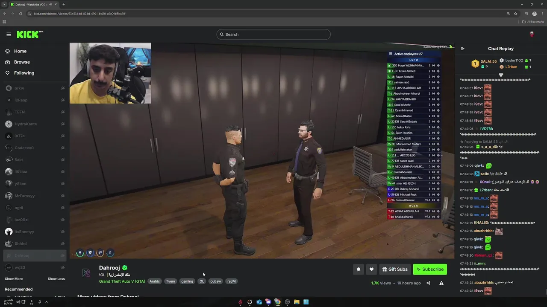
Task: Select the OL tag
Action: pyautogui.click(x=202, y=281)
